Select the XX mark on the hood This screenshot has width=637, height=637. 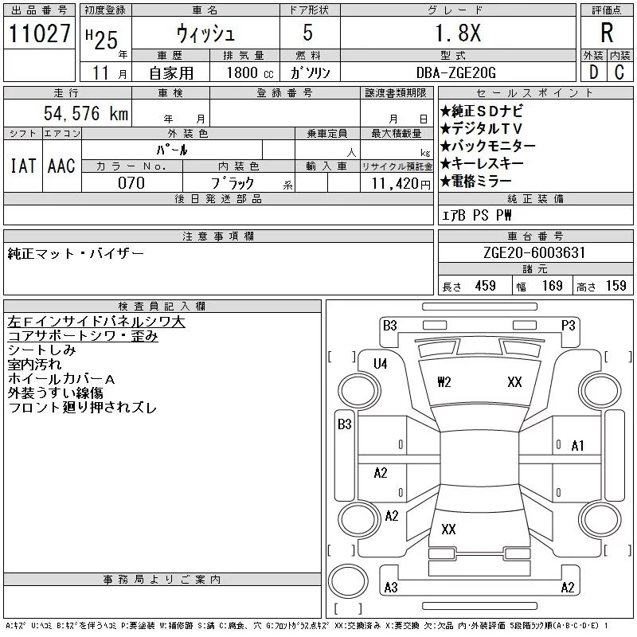coord(514,382)
